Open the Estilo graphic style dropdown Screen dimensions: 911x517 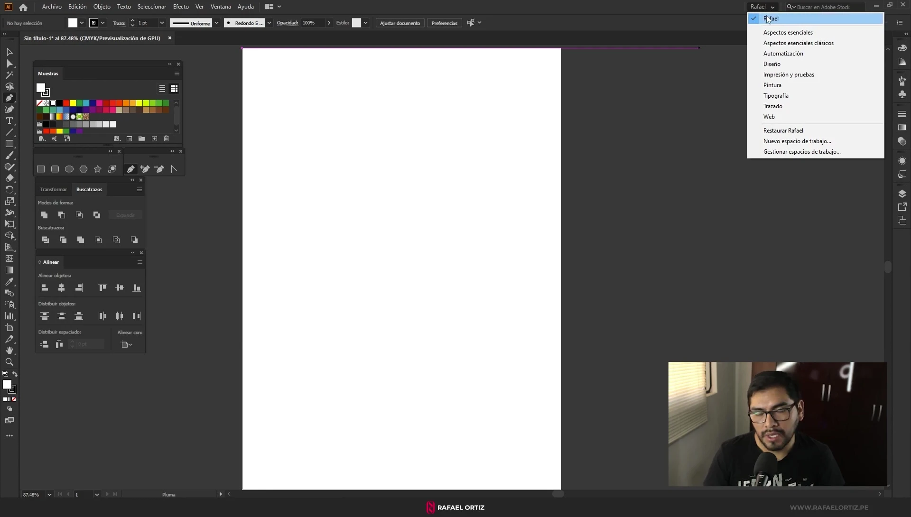click(365, 23)
